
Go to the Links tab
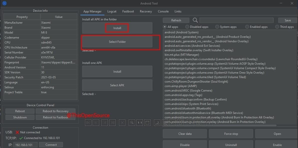point(178,11)
